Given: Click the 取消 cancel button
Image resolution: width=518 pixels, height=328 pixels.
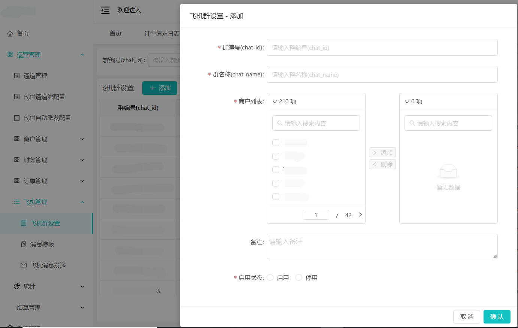Looking at the screenshot, I should (467, 316).
